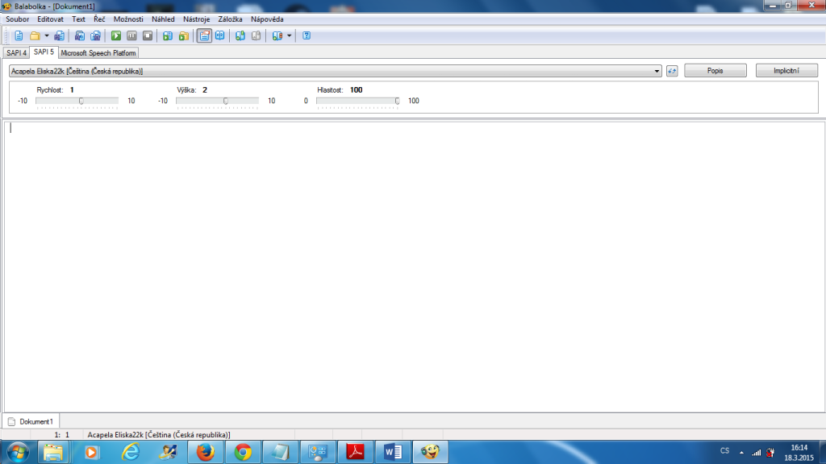Select the Dokument1 tab at the bottom
Viewport: 826px width, 464px height.
coord(34,420)
